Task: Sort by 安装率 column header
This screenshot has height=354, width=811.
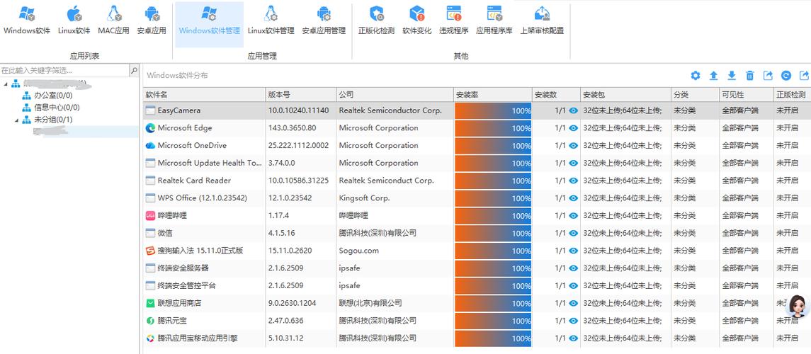Action: (493, 95)
